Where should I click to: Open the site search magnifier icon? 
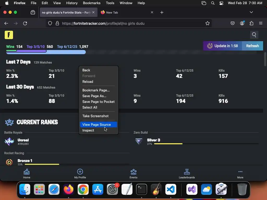(254, 35)
